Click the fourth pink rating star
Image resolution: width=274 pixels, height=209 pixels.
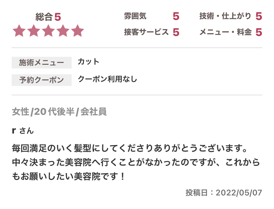(63, 31)
